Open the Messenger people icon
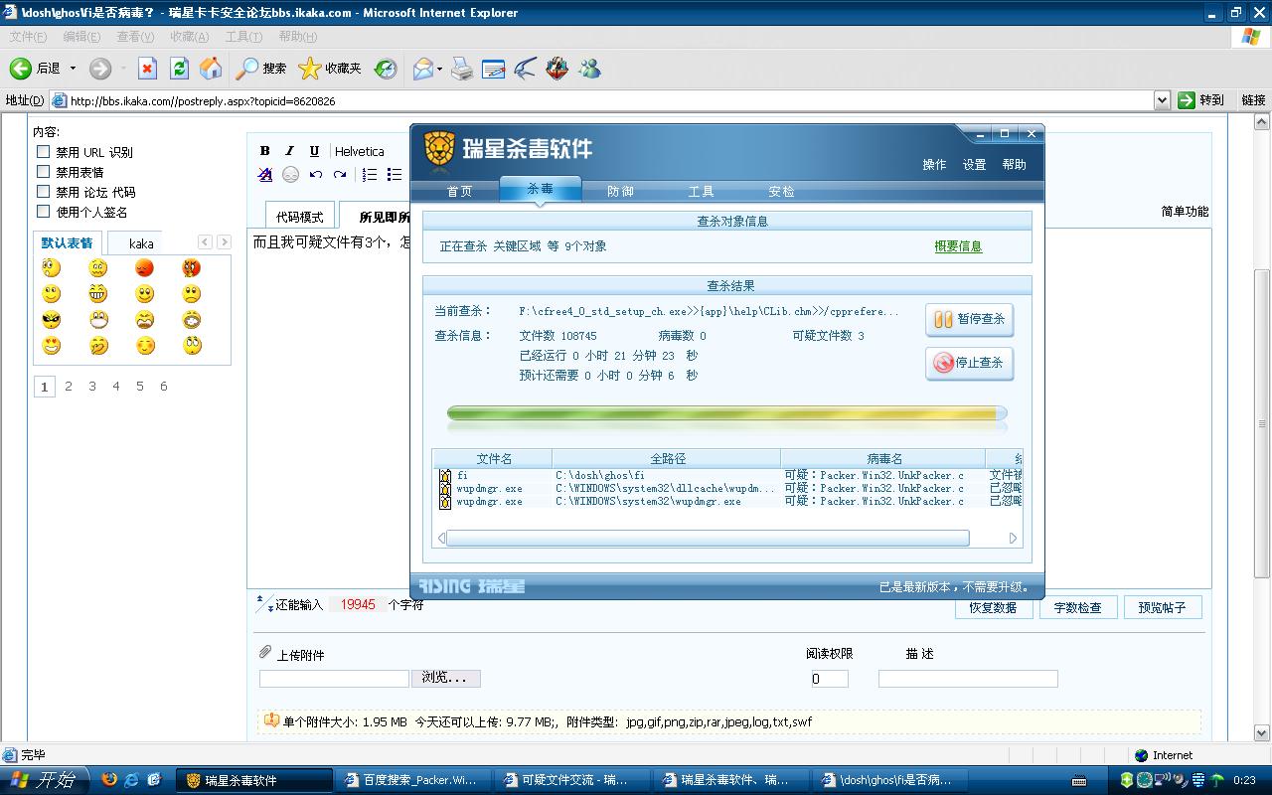Viewport: 1272px width, 795px height. pyautogui.click(x=589, y=69)
